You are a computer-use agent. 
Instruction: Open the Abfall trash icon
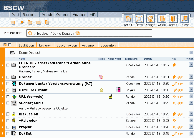(x=162, y=19)
